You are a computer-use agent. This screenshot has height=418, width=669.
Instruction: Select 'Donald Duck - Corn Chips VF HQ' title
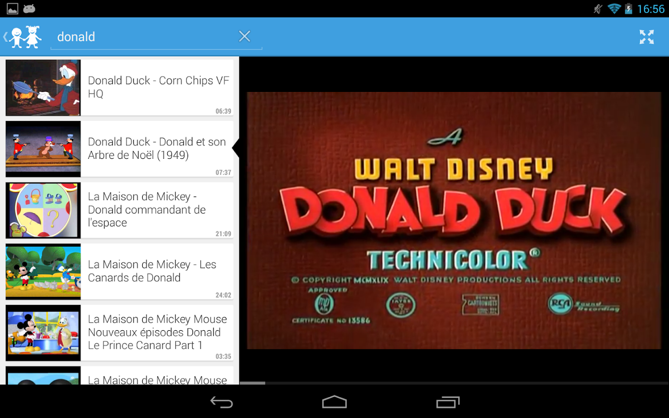pos(158,87)
